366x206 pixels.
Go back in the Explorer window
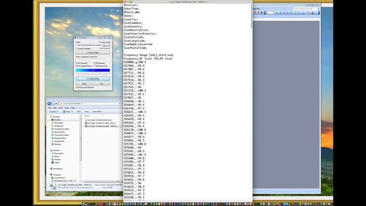[49, 104]
